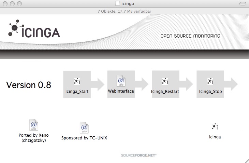Screen dimensions: 249x163
Task: Select the lowercase 'icinga' application icon
Action: click(x=215, y=126)
